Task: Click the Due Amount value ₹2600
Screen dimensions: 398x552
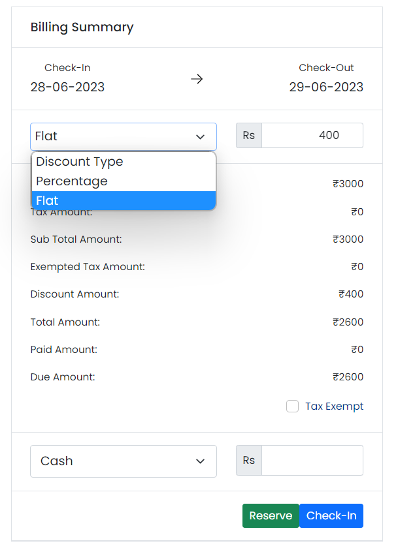Action: 348,377
